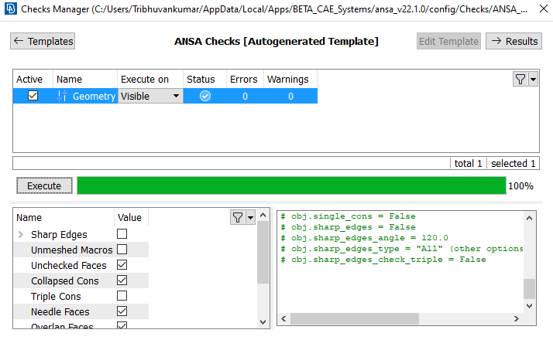Select the Triple Cons row label

click(x=56, y=297)
